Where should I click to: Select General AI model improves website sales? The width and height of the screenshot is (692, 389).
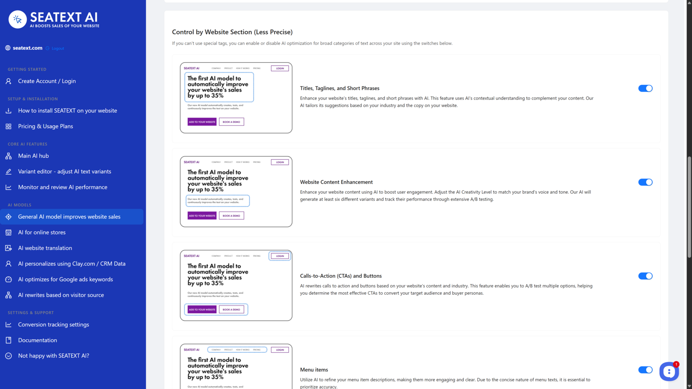(x=69, y=217)
